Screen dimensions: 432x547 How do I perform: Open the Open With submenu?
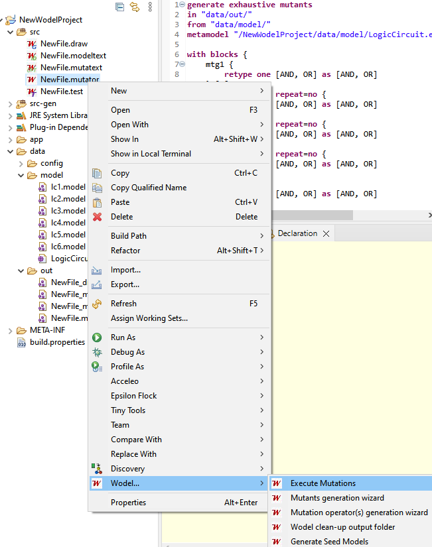click(180, 125)
